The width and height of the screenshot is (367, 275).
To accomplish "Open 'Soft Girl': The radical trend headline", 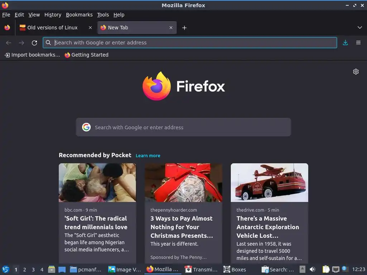I will click(x=96, y=223).
